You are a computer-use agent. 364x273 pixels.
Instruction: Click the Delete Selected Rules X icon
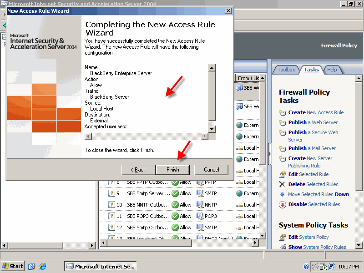(282, 185)
